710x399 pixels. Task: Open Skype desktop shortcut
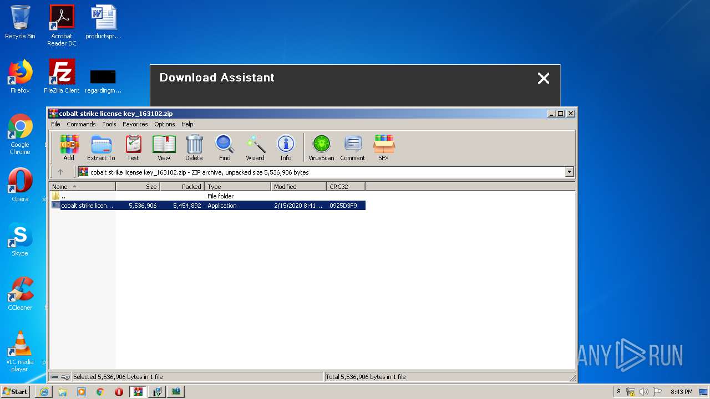click(20, 239)
